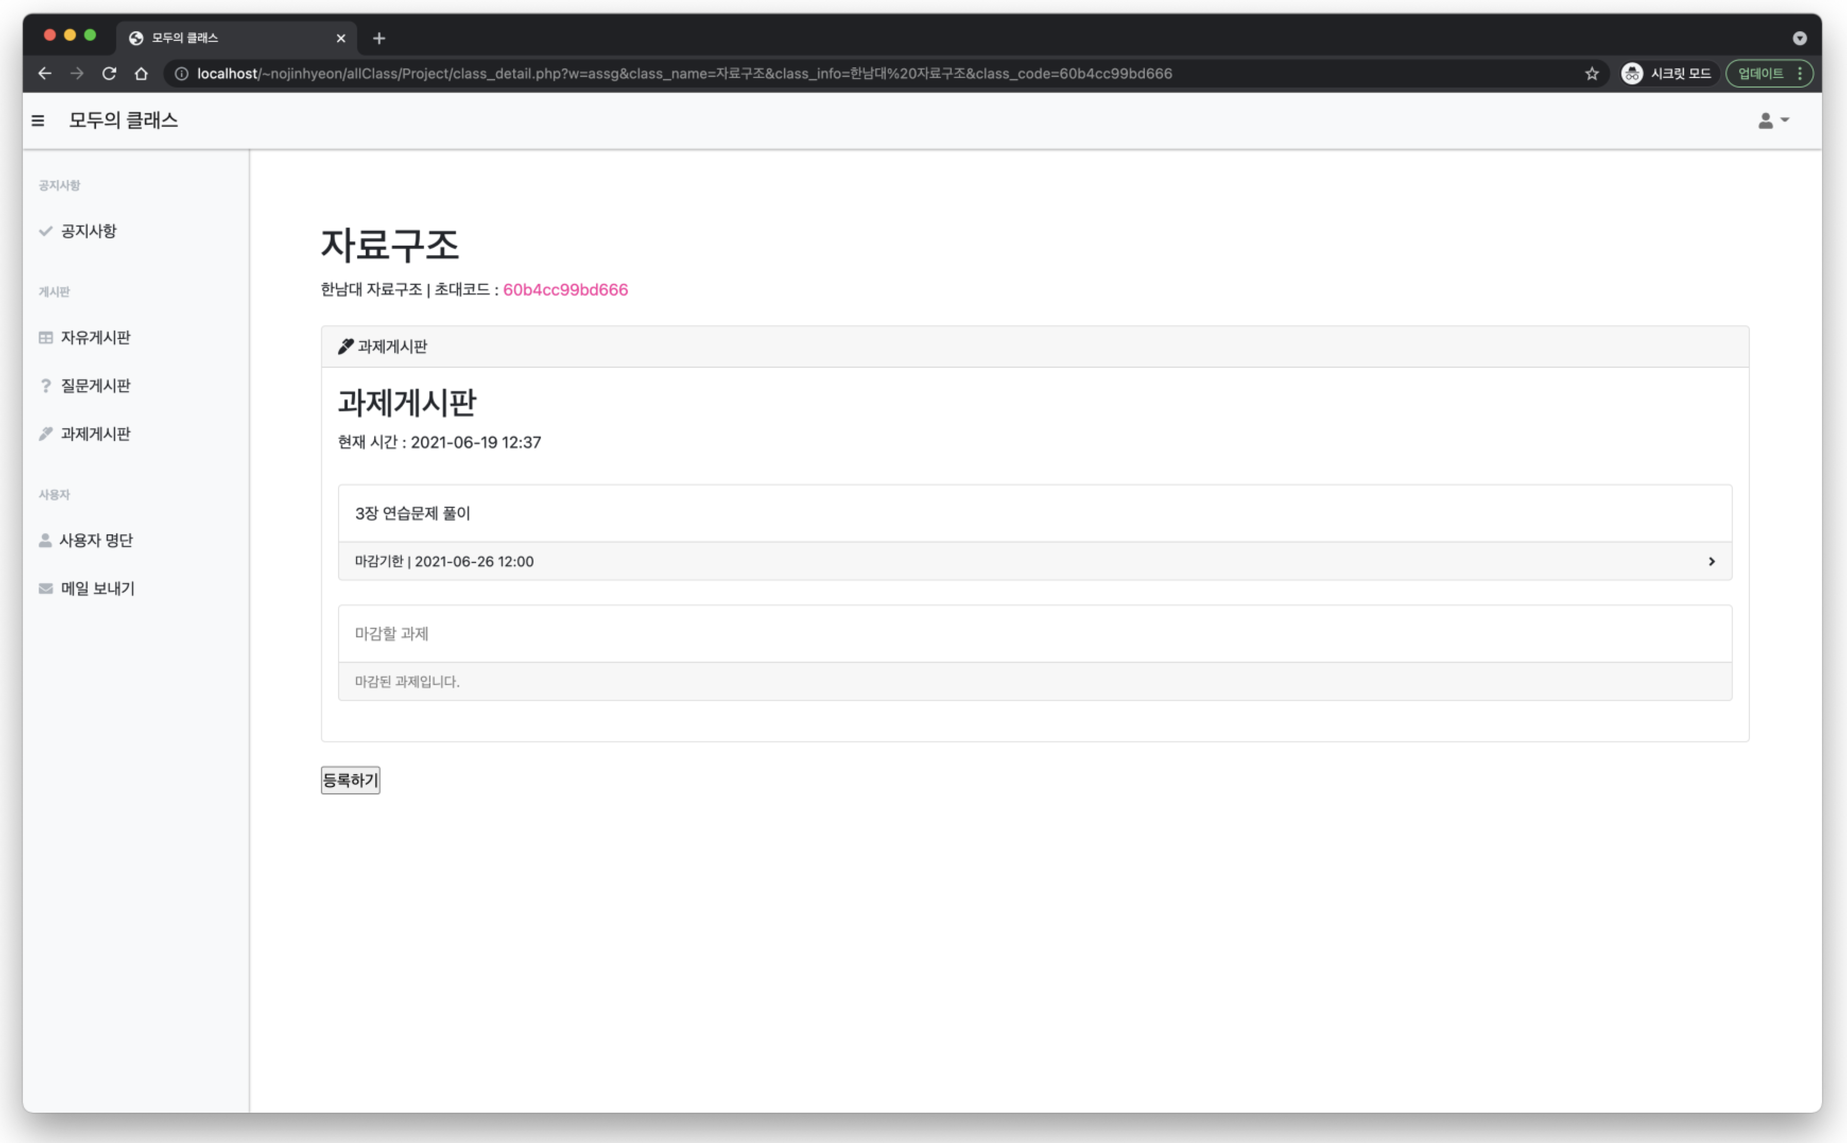This screenshot has width=1847, height=1143.
Task: Open 자유게시판 board in sidebar
Action: click(x=95, y=337)
